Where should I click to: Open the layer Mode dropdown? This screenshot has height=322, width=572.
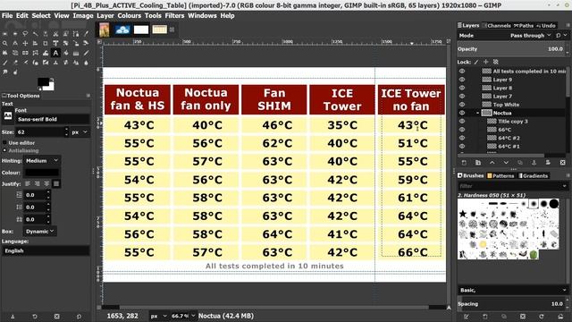530,36
